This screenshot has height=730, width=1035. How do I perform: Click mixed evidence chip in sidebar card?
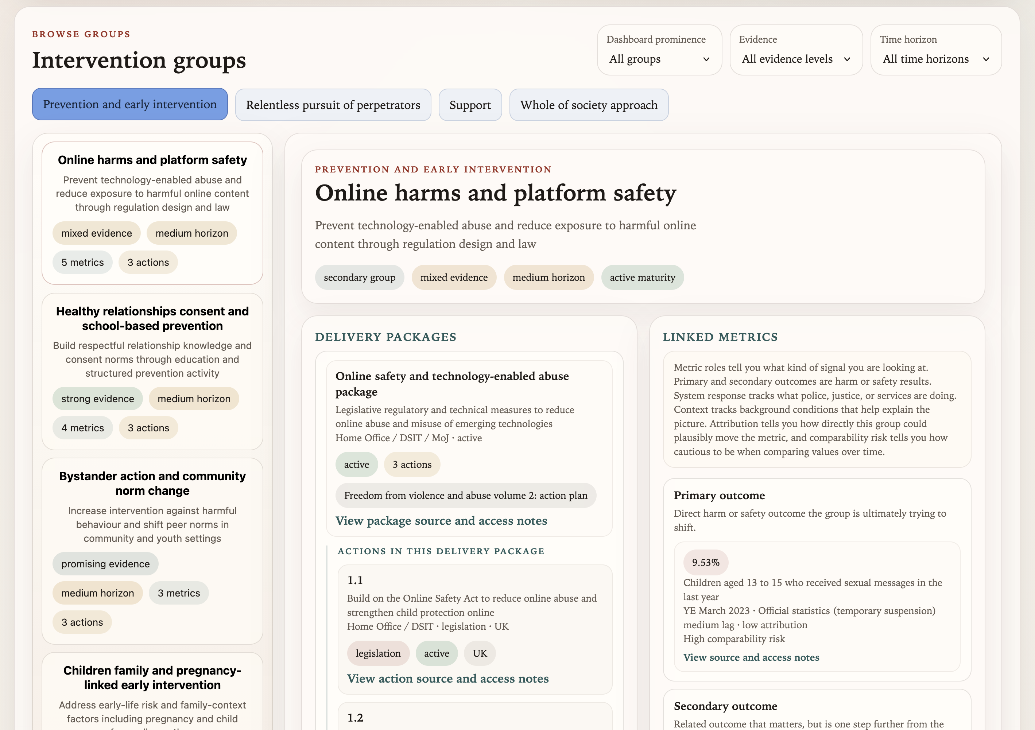(97, 233)
